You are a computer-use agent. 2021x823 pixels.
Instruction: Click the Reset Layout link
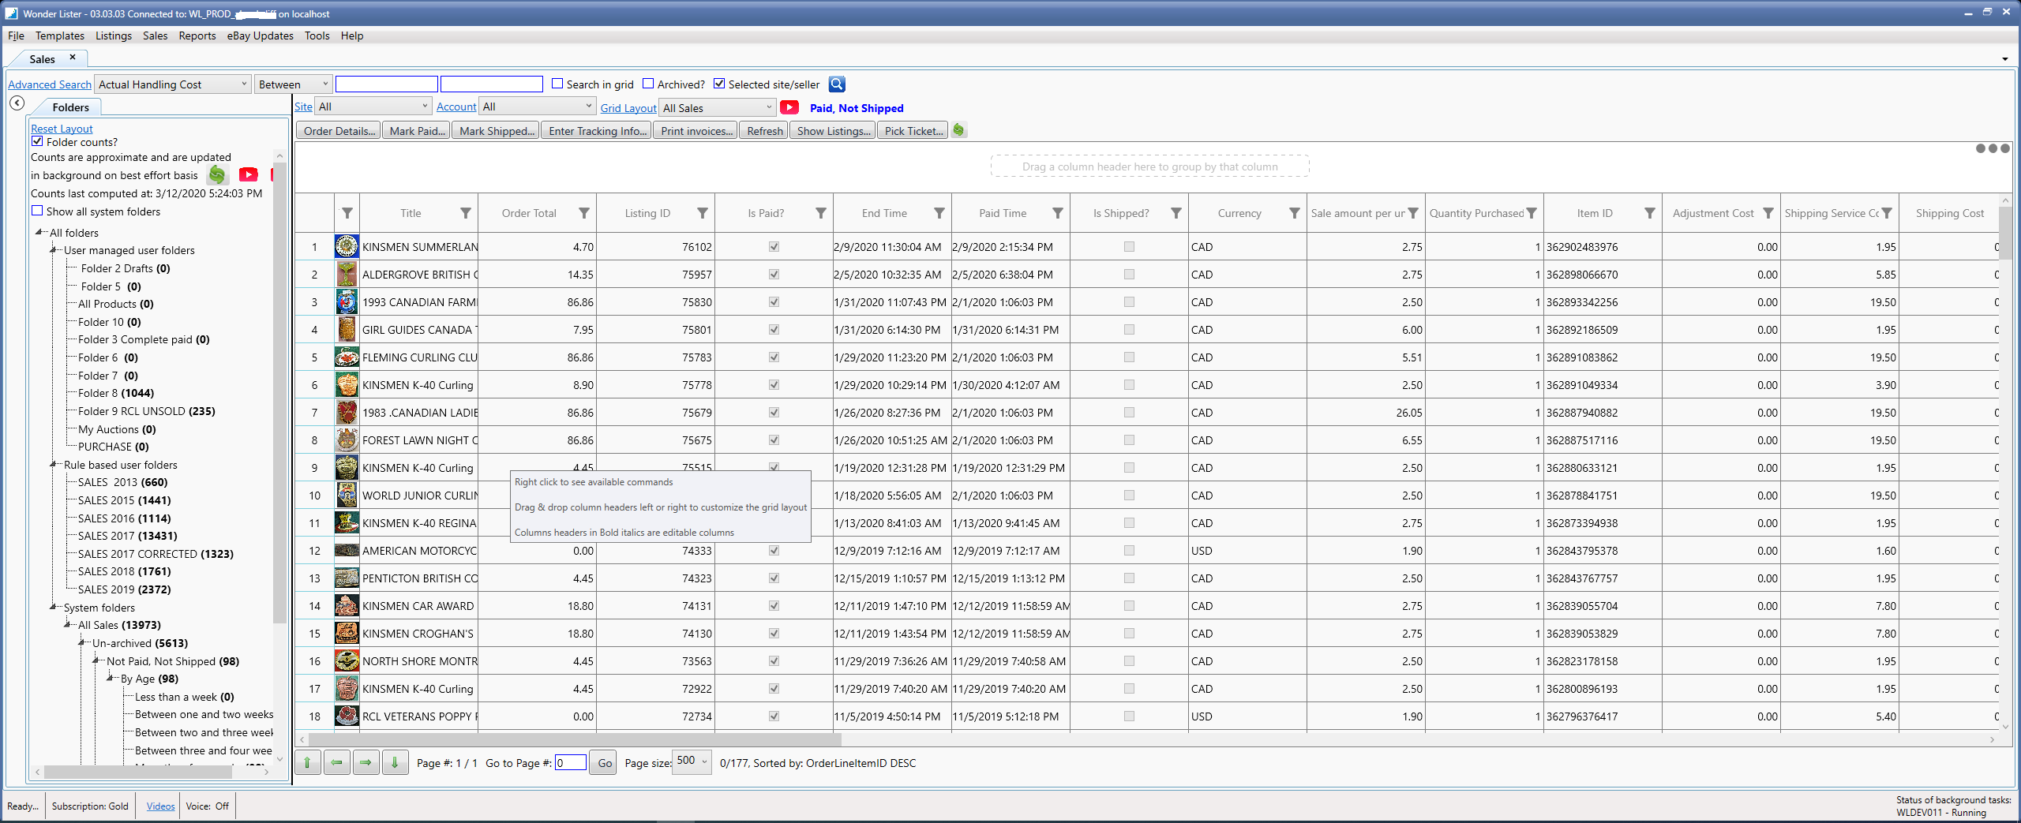point(62,129)
